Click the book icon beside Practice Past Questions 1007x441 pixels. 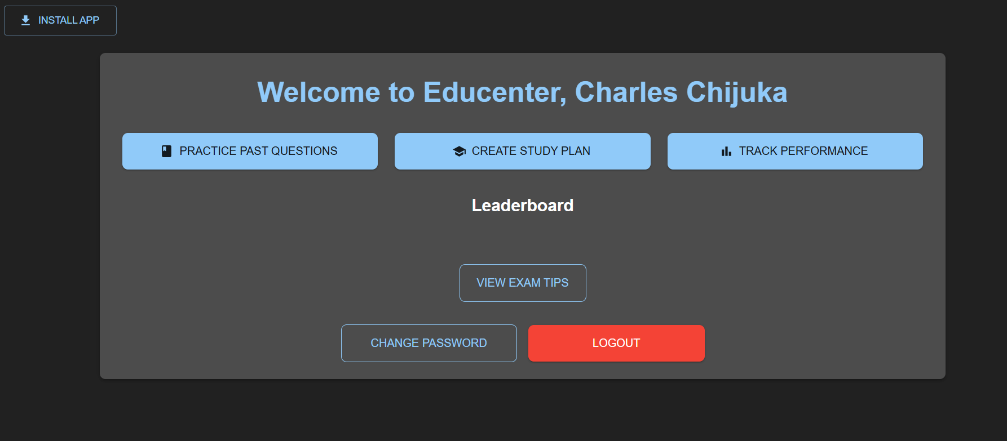166,151
